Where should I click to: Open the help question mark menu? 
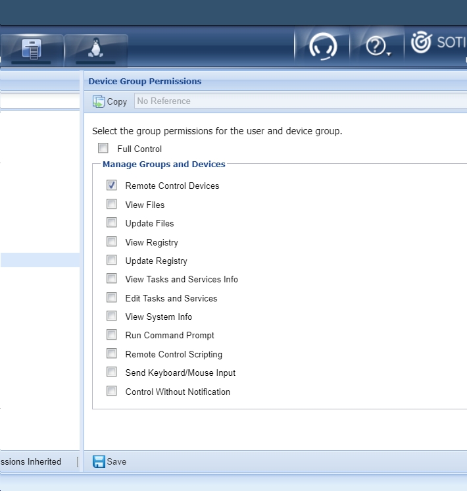click(x=377, y=47)
